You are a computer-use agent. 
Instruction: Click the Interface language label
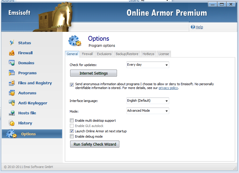pos(84,101)
